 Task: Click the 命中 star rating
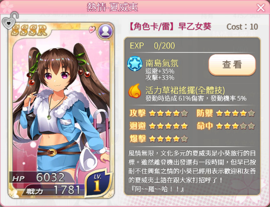(235, 126)
